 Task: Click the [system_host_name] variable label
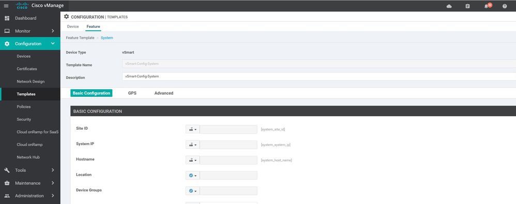(276, 160)
